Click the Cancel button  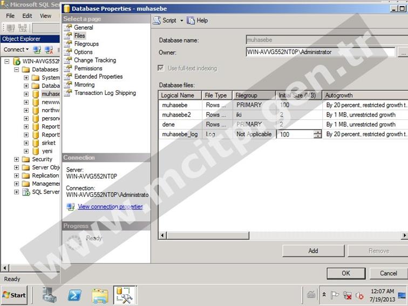coord(388,273)
